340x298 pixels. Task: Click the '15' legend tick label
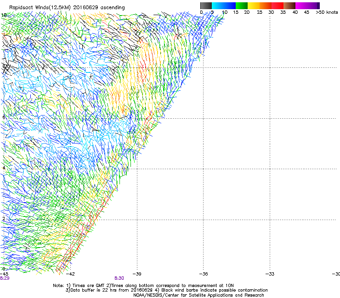tap(236, 12)
